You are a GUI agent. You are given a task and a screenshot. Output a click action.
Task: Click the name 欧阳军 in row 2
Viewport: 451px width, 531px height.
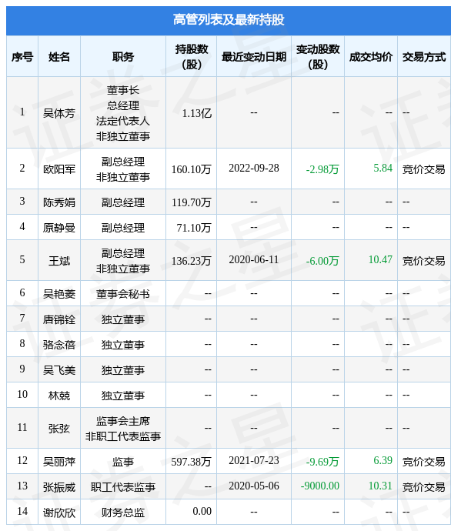59,169
